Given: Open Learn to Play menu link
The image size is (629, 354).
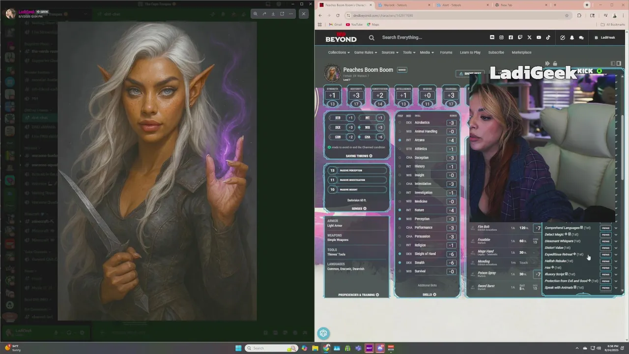Looking at the screenshot, I should 470,52.
